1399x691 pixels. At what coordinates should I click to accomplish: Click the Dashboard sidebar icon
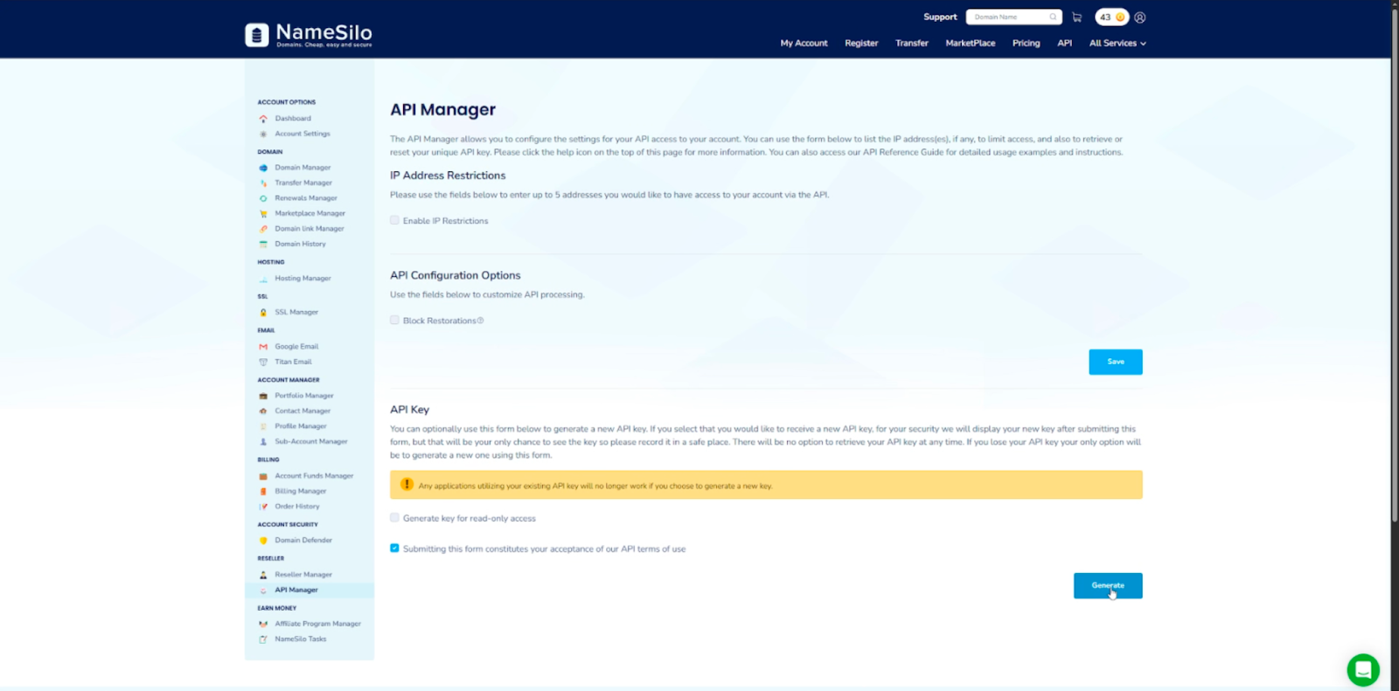pos(263,119)
